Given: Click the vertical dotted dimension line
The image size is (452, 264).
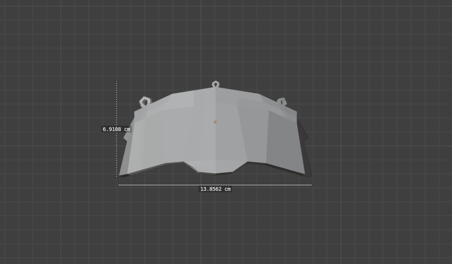Looking at the screenshot, I should click(x=117, y=105).
